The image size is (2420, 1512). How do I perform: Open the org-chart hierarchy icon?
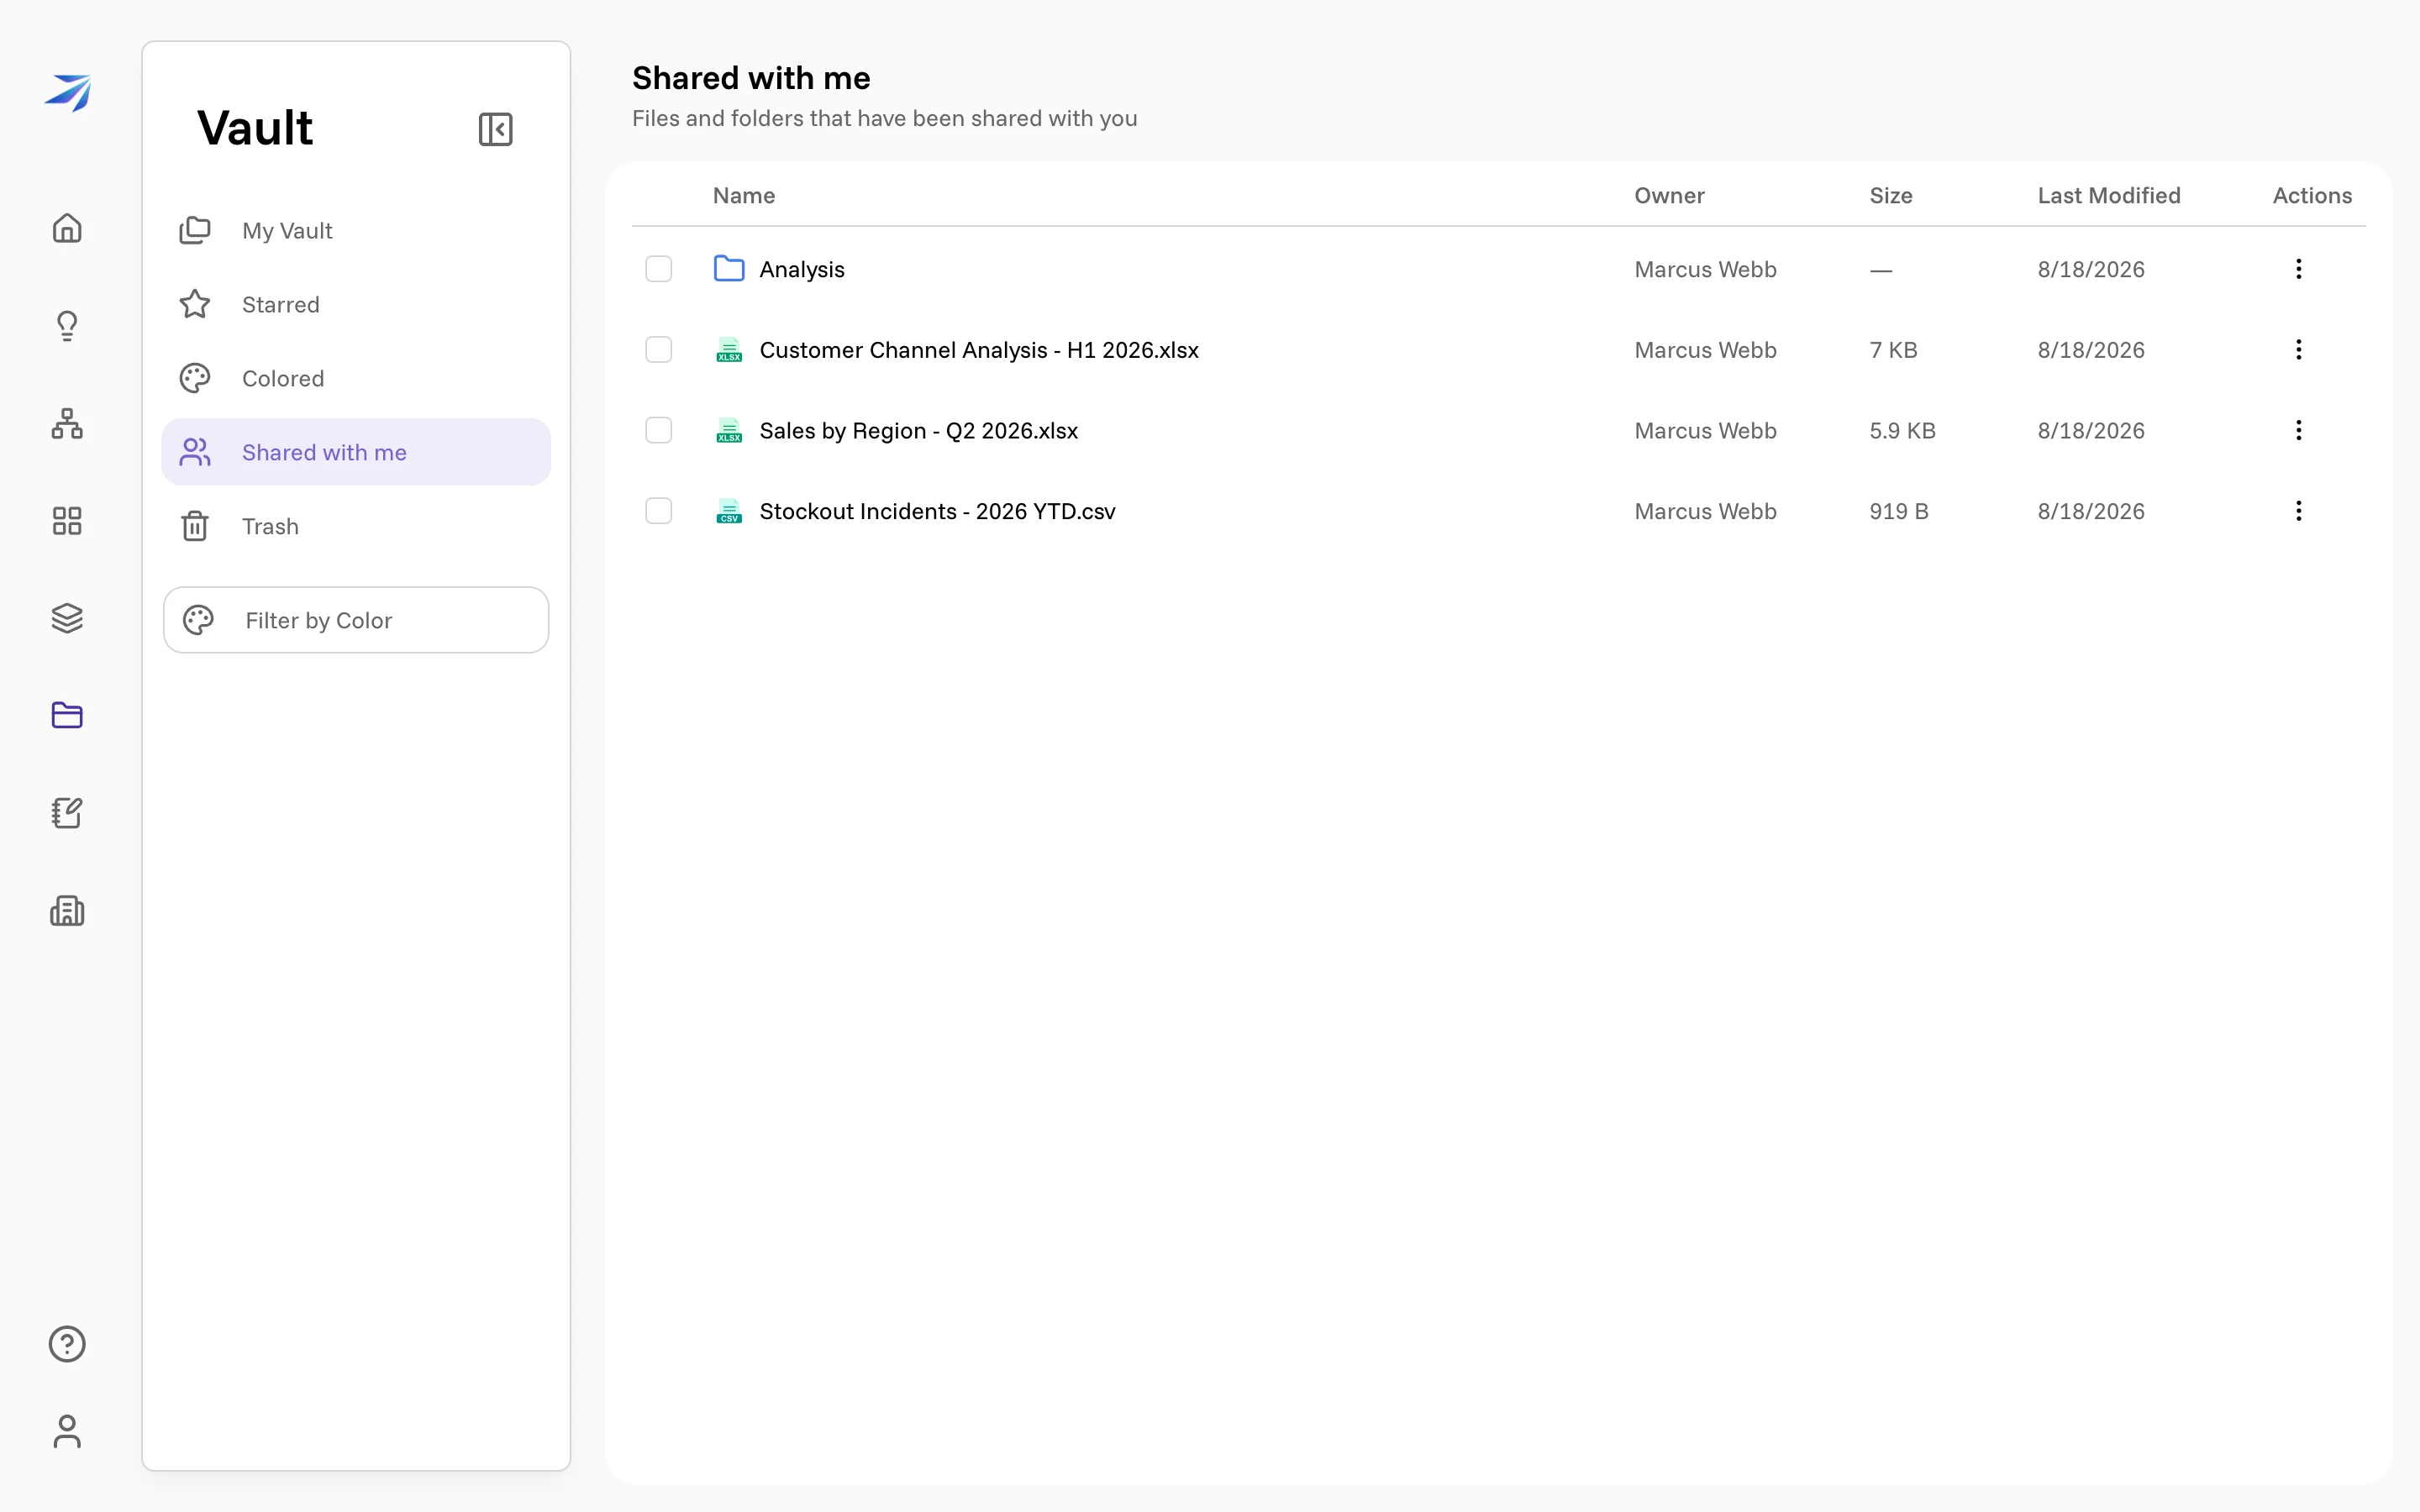coord(67,423)
